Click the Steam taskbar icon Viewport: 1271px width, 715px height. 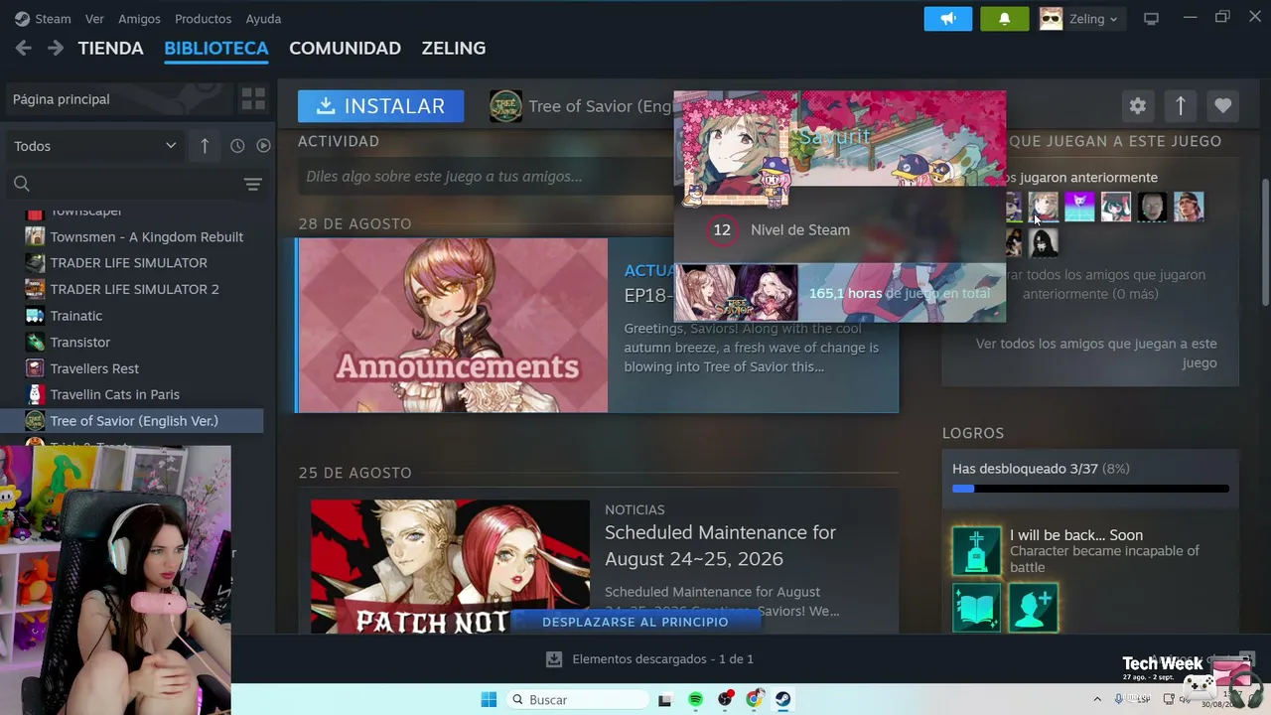pyautogui.click(x=783, y=700)
